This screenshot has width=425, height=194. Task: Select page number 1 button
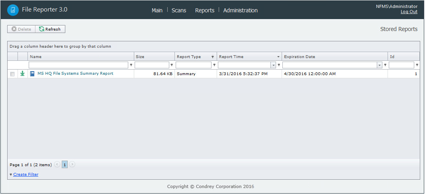point(65,164)
